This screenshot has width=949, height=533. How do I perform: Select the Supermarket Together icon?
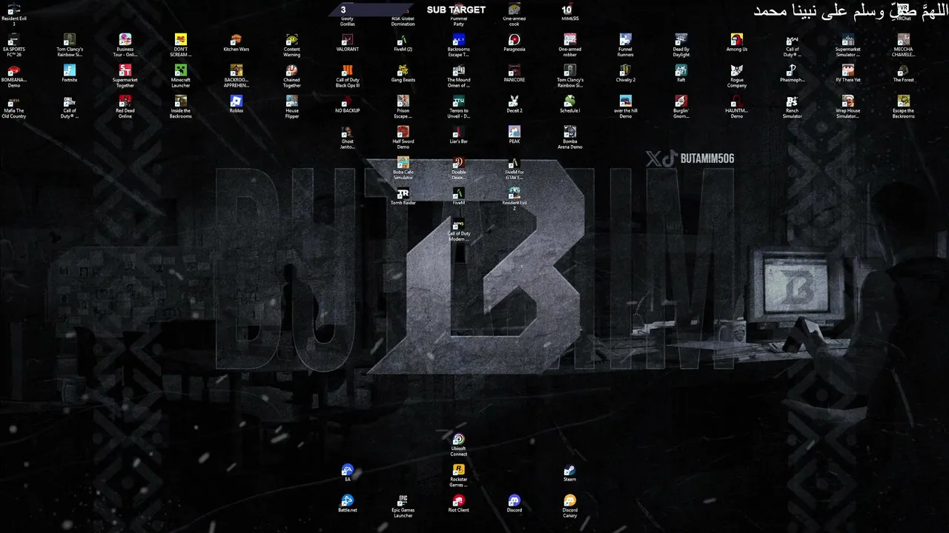coord(125,76)
